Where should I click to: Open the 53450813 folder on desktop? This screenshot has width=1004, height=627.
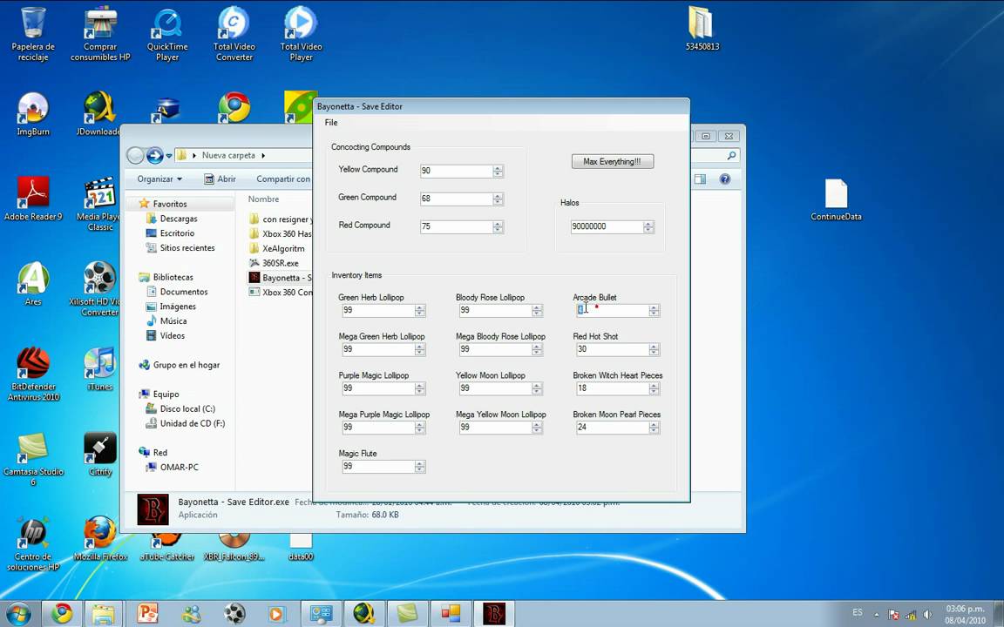coord(702,29)
